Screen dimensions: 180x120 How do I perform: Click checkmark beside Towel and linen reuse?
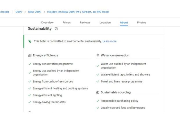point(98,82)
